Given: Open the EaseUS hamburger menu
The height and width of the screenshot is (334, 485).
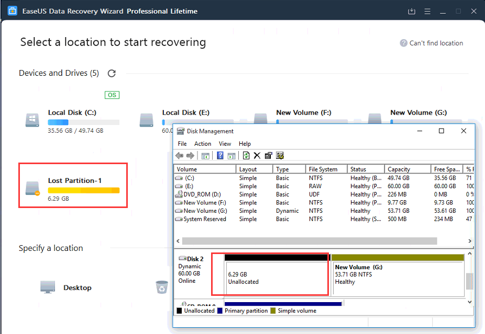Looking at the screenshot, I should 427,11.
